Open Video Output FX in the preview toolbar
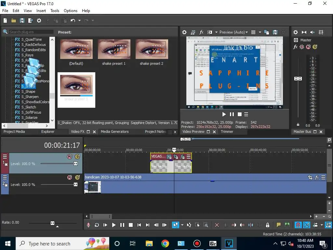Image resolution: width=333 pixels, height=250 pixels. coord(201,32)
